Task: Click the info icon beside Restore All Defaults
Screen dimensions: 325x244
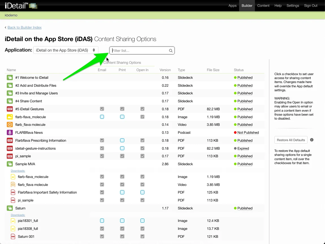Action: pyautogui.click(x=312, y=140)
